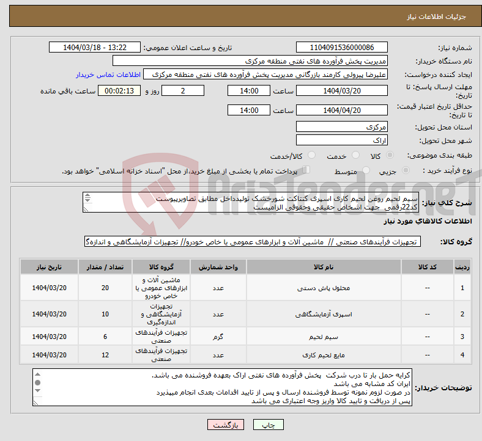This screenshot has width=482, height=441.
Task: Click the resize grip of description box
Action: coord(86,209)
